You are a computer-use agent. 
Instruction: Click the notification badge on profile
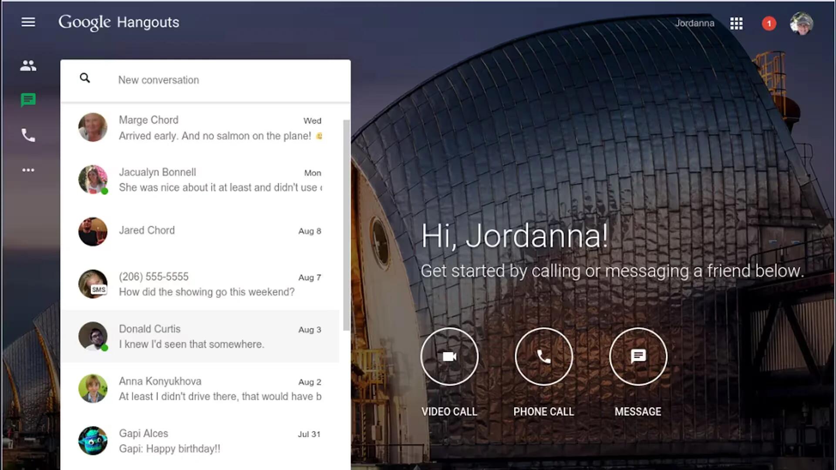point(769,23)
